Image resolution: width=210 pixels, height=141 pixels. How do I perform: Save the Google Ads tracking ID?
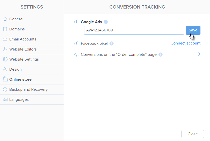(x=193, y=30)
